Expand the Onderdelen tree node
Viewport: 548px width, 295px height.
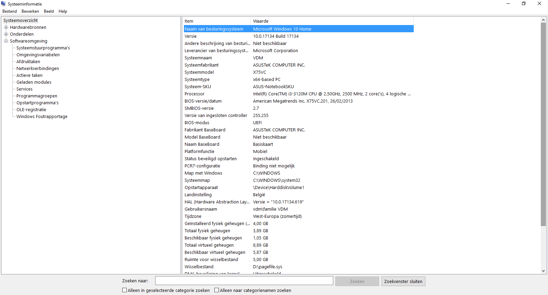pyautogui.click(x=6, y=34)
